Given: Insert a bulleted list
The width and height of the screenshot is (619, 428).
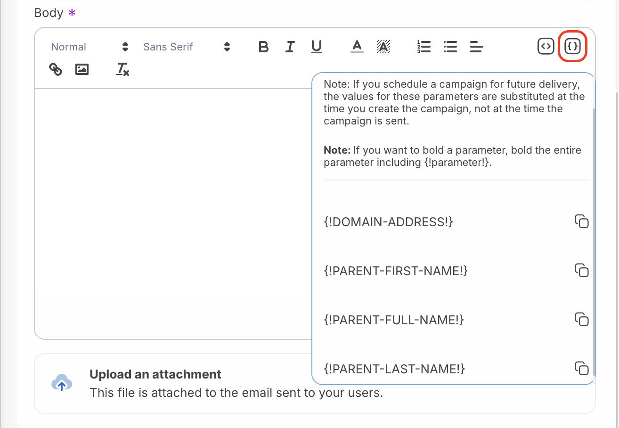Looking at the screenshot, I should [x=450, y=47].
